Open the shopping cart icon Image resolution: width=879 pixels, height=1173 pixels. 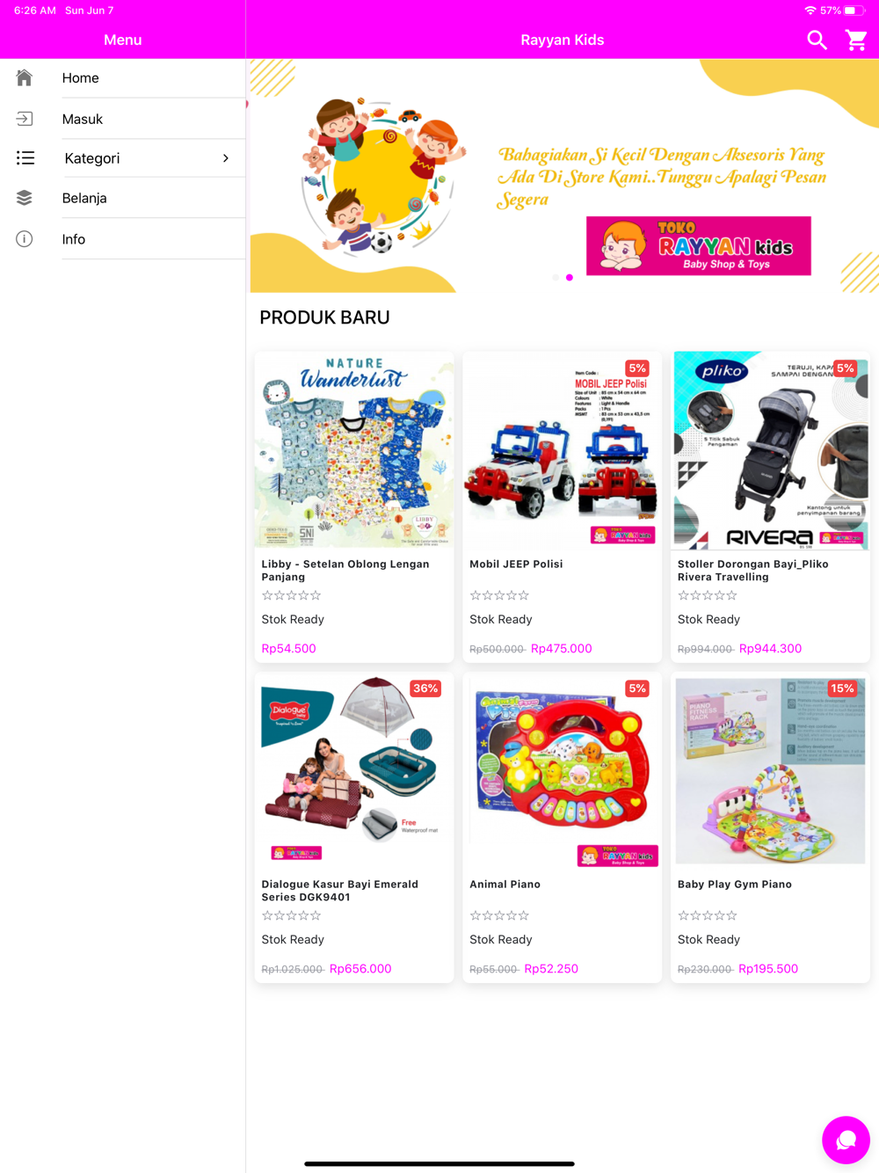tap(856, 40)
